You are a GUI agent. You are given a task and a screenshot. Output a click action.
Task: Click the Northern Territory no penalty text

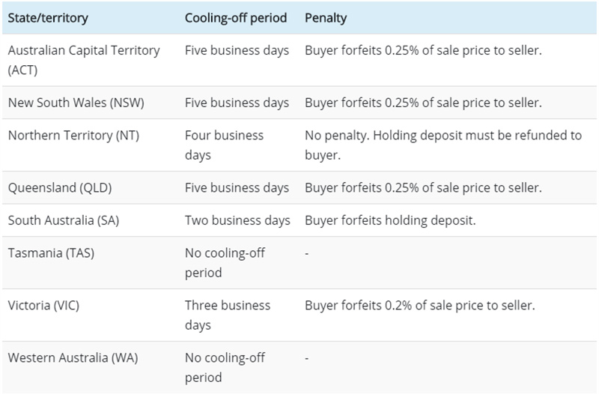pos(443,145)
